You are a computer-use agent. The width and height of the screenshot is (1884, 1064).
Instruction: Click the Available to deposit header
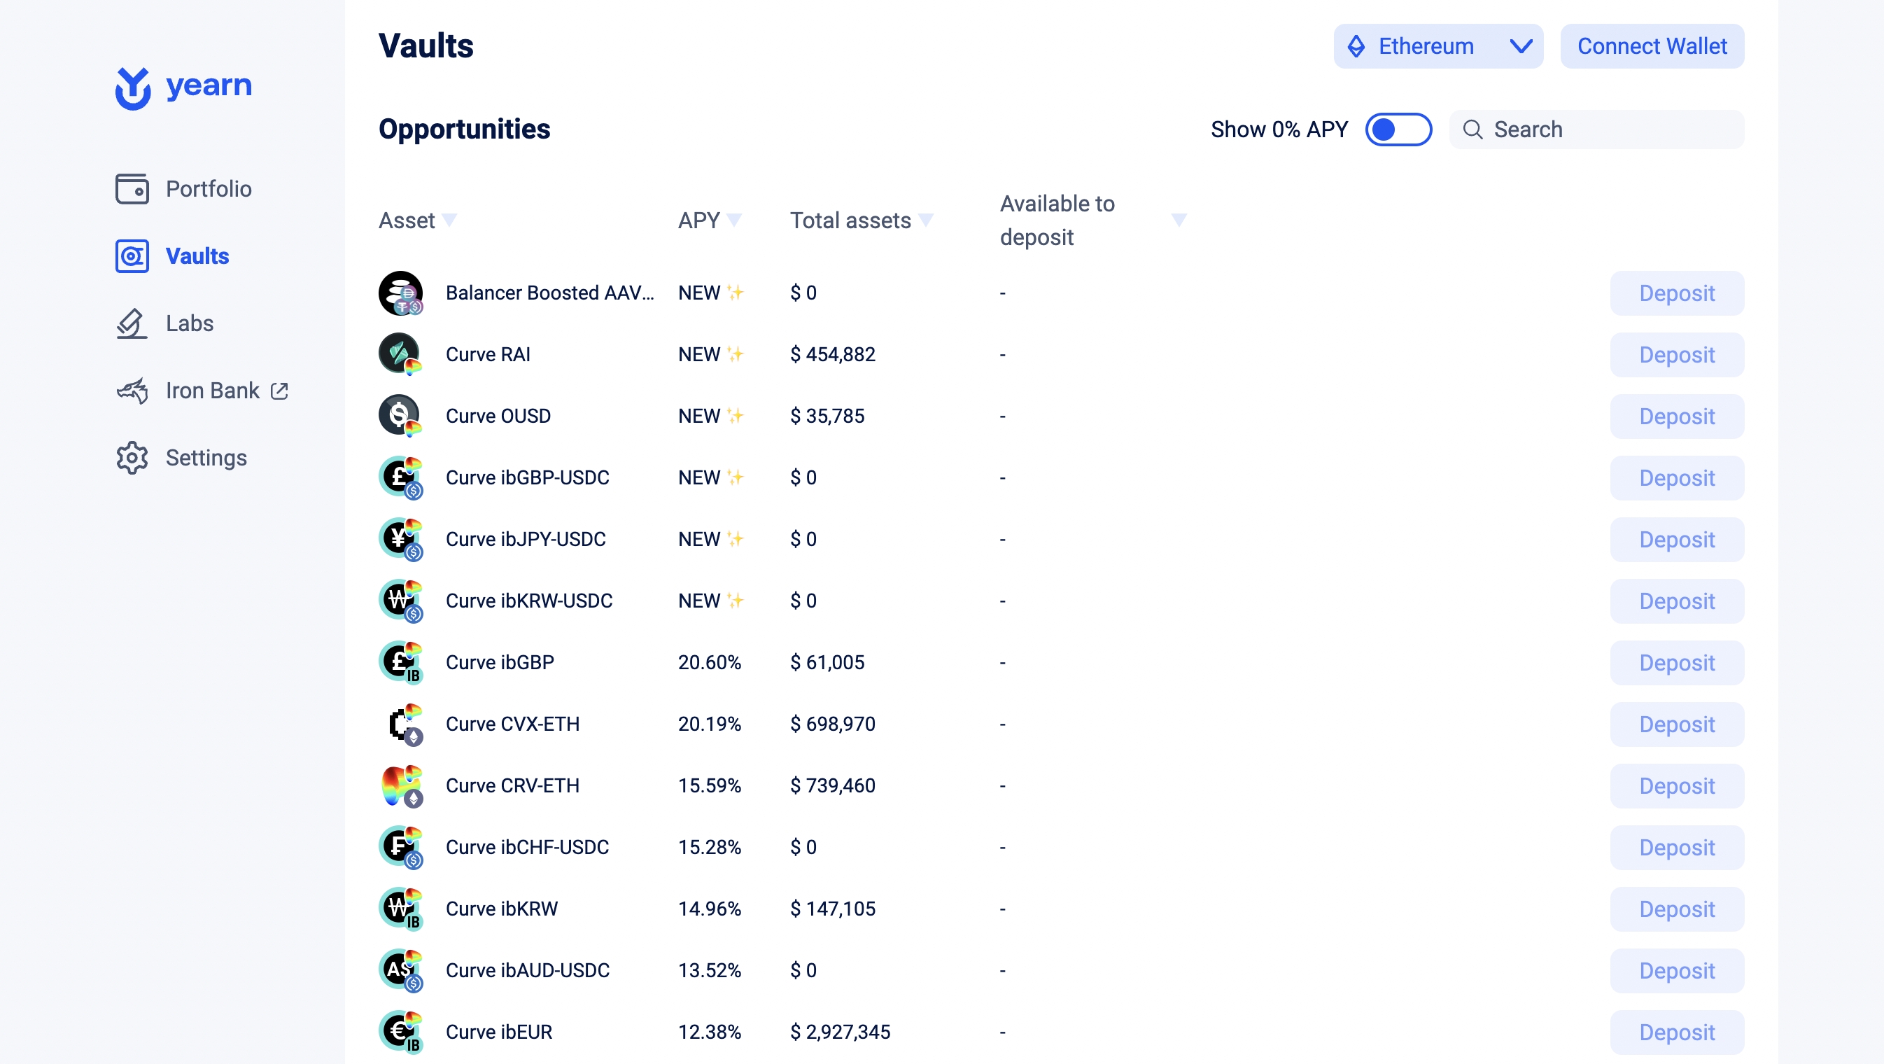[x=1057, y=220]
